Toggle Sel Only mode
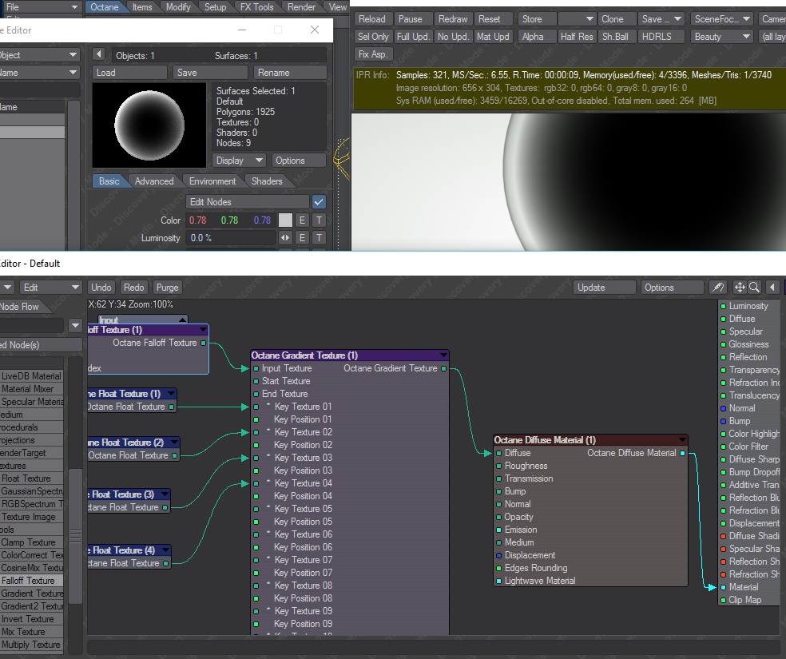The width and height of the screenshot is (786, 659). tap(373, 37)
